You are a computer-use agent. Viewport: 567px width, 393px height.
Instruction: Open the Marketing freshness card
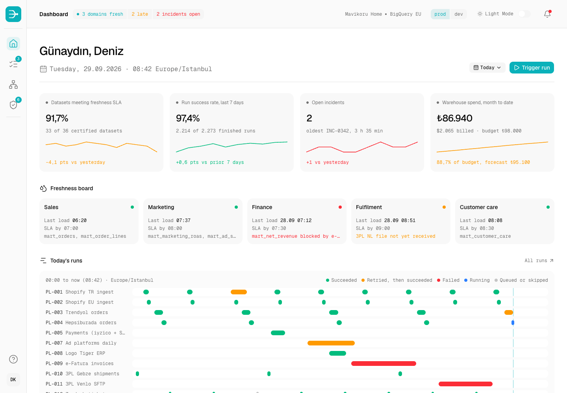(193, 221)
